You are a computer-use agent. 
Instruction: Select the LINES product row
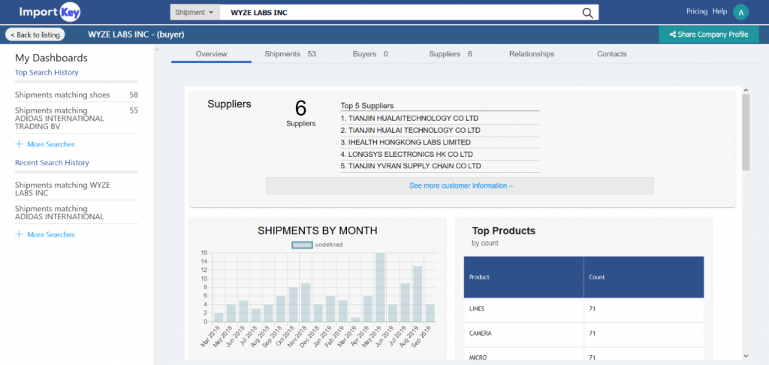point(584,309)
